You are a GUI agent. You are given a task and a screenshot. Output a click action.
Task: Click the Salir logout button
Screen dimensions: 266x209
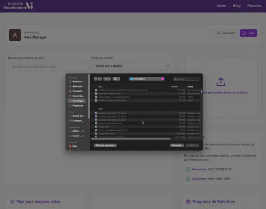[248, 33]
